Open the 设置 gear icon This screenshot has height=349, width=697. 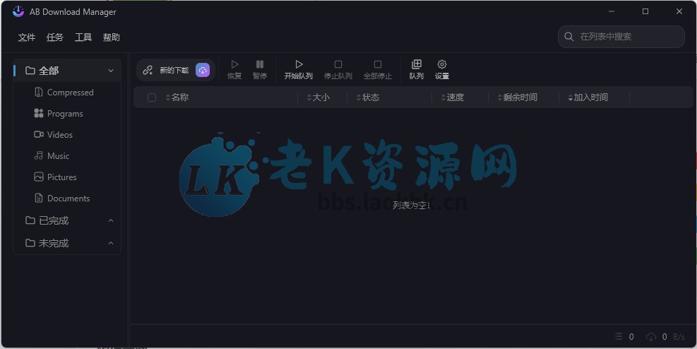[x=442, y=64]
